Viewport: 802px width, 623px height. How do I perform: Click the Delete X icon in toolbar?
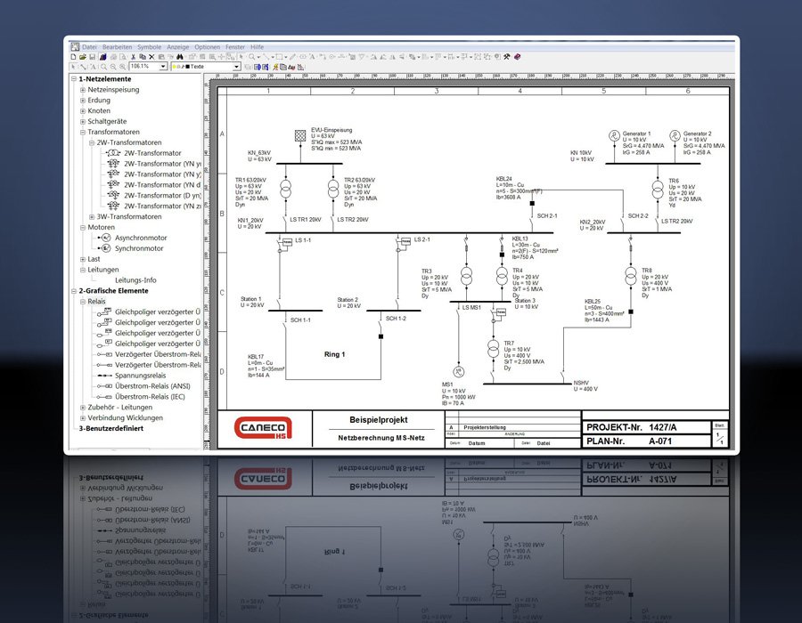[x=151, y=57]
